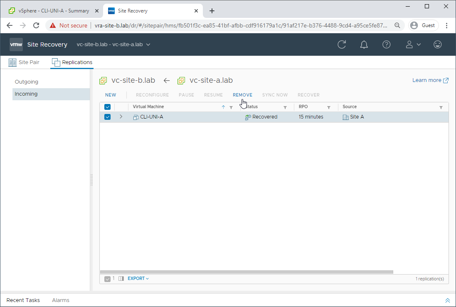This screenshot has width=456, height=307.
Task: Click the REMOVE button
Action: point(242,95)
